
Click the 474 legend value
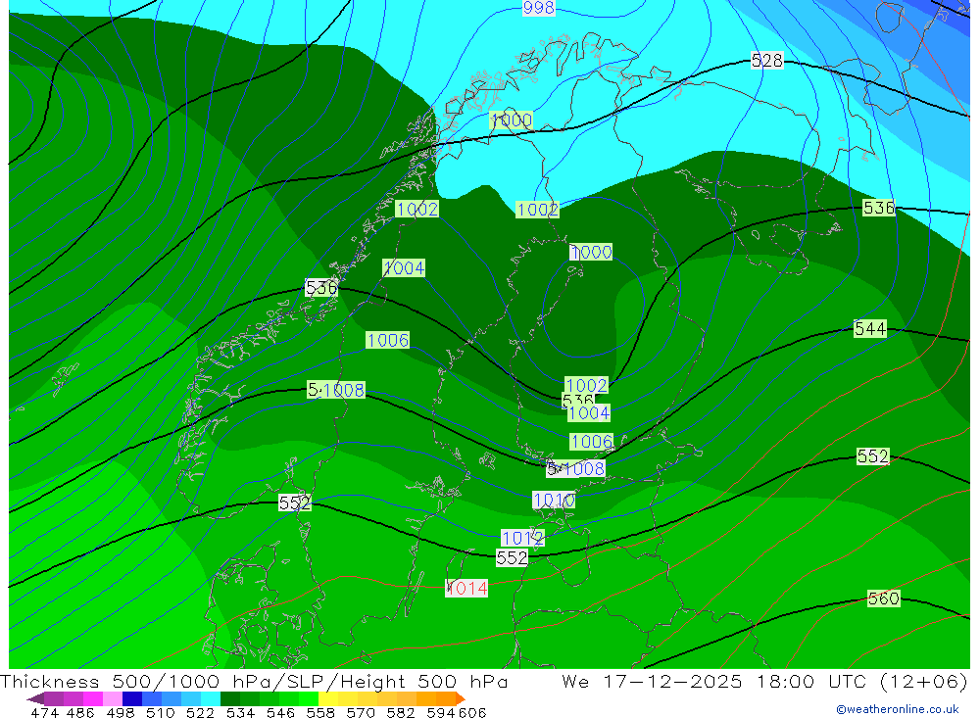click(44, 713)
